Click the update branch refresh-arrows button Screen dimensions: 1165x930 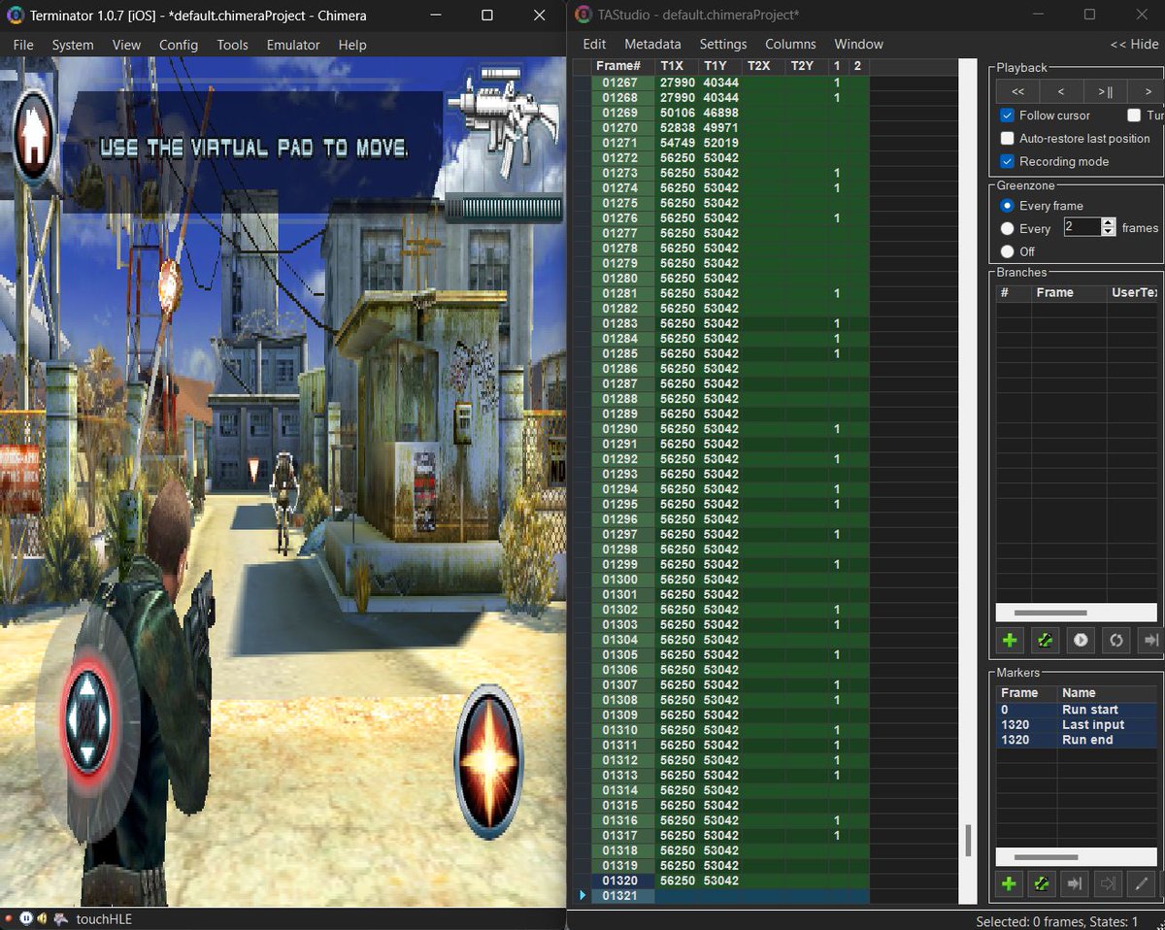(x=1115, y=640)
